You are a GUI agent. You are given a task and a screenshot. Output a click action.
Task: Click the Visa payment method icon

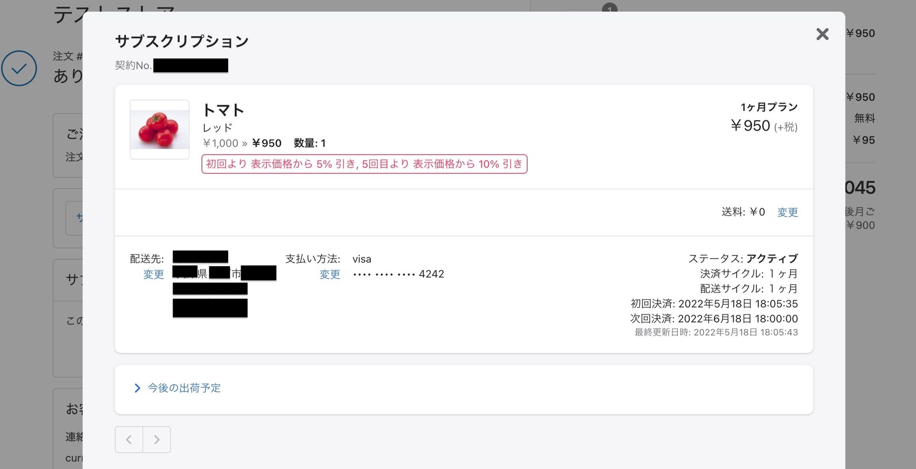pos(362,259)
